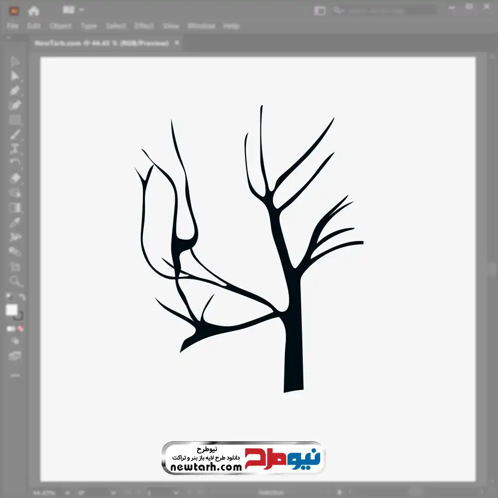Open the Effect menu
The image size is (498, 498).
click(x=144, y=26)
